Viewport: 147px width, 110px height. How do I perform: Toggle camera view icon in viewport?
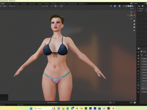(134, 27)
